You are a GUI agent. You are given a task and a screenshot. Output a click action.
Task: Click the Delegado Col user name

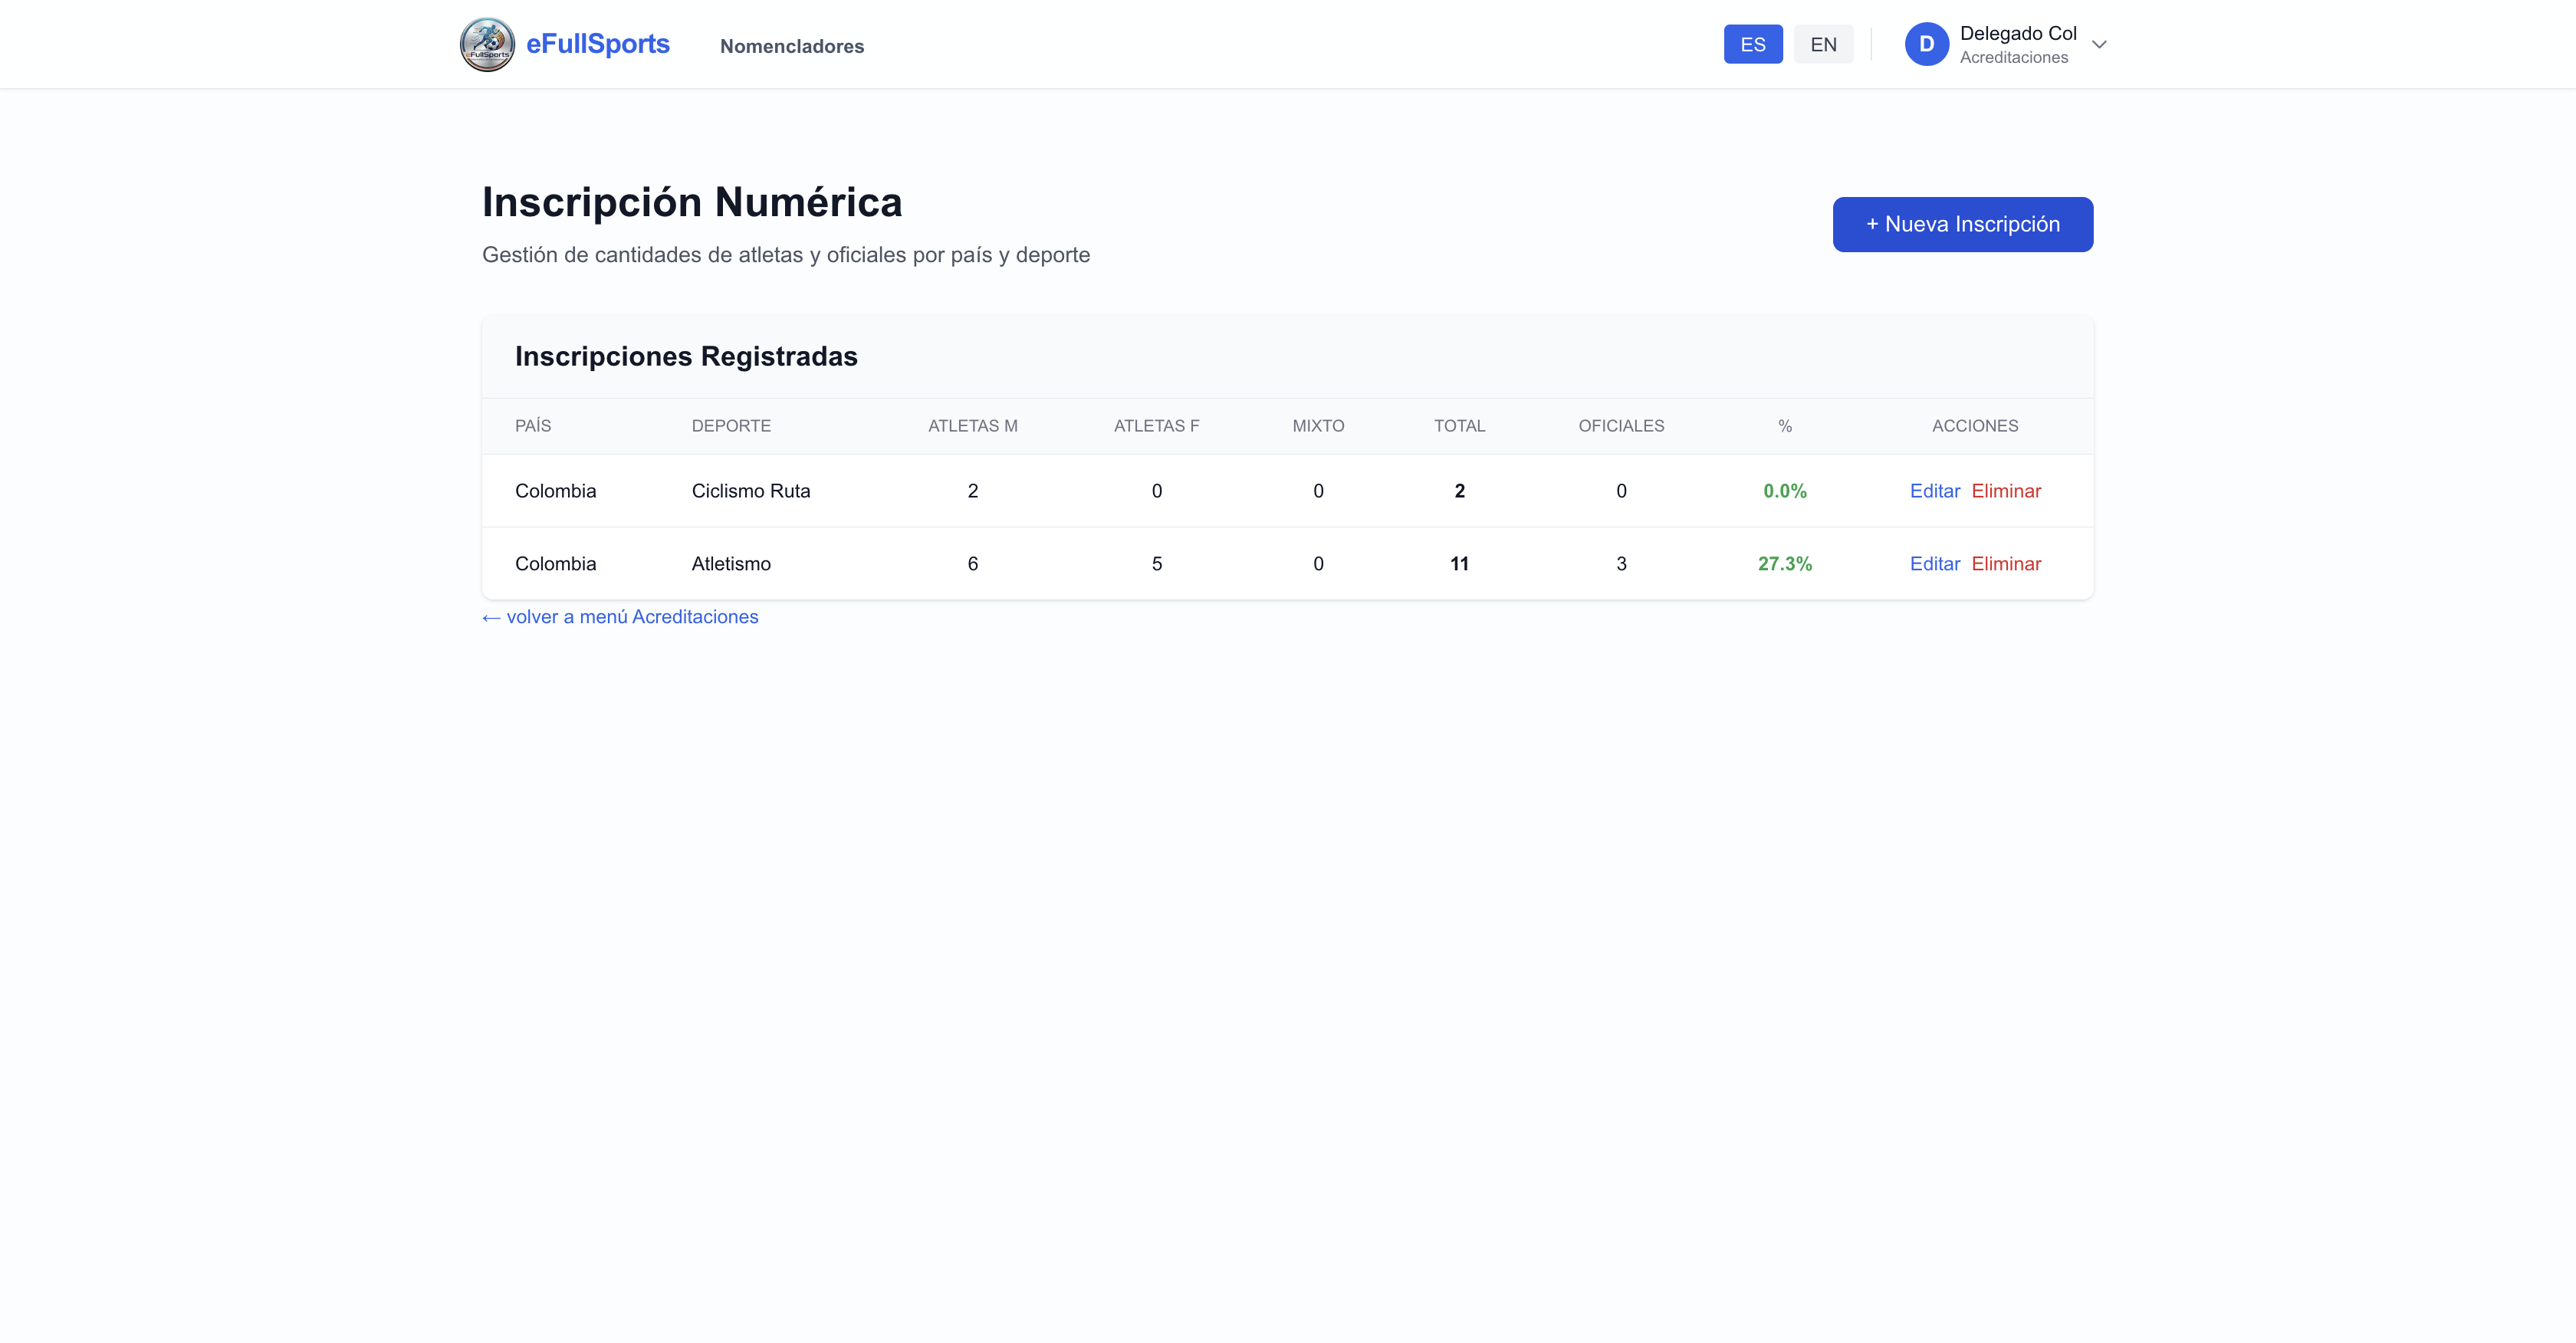(x=2018, y=33)
